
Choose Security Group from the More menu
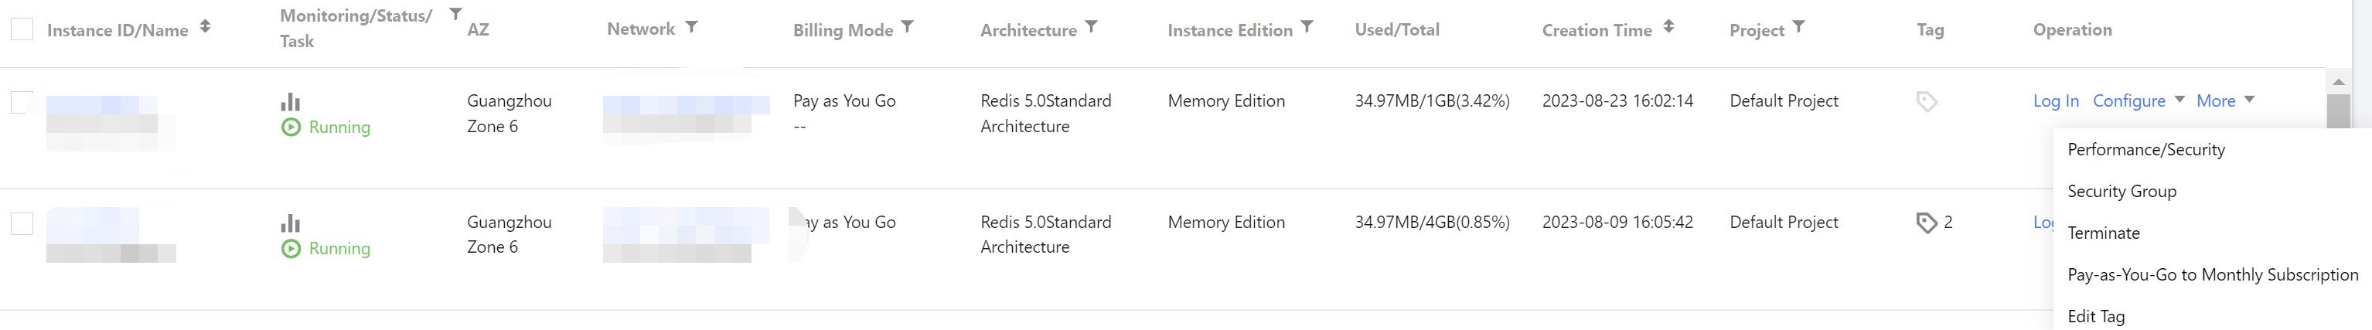point(2122,191)
